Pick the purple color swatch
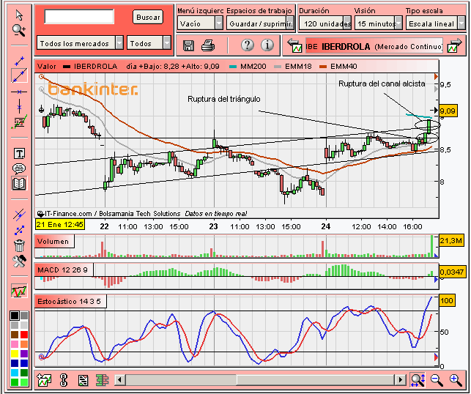This screenshot has width=471, height=394. [x=24, y=354]
